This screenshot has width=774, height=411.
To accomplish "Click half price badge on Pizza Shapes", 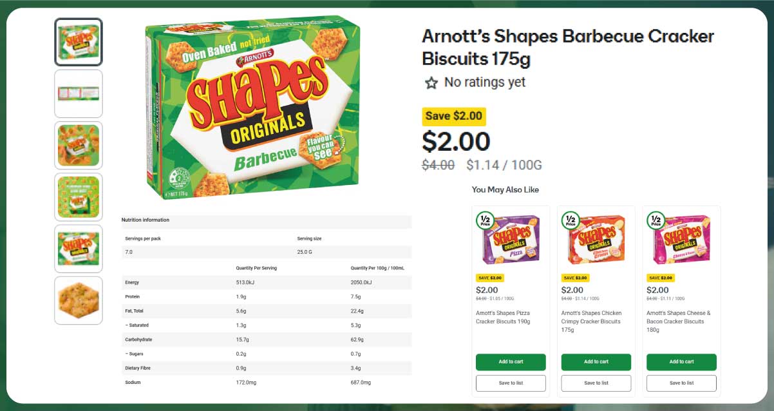I will (x=484, y=221).
